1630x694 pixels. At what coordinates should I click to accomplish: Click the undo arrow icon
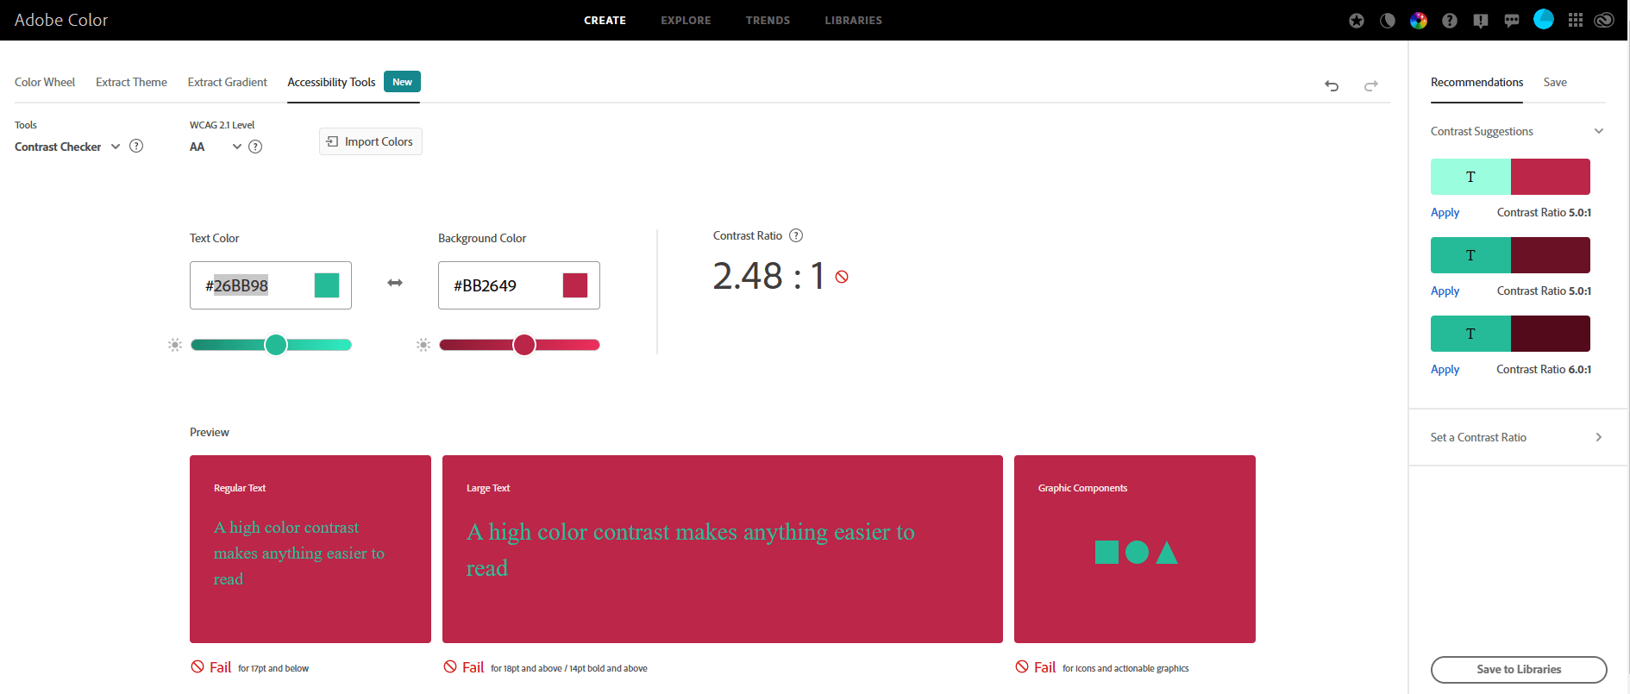point(1332,85)
